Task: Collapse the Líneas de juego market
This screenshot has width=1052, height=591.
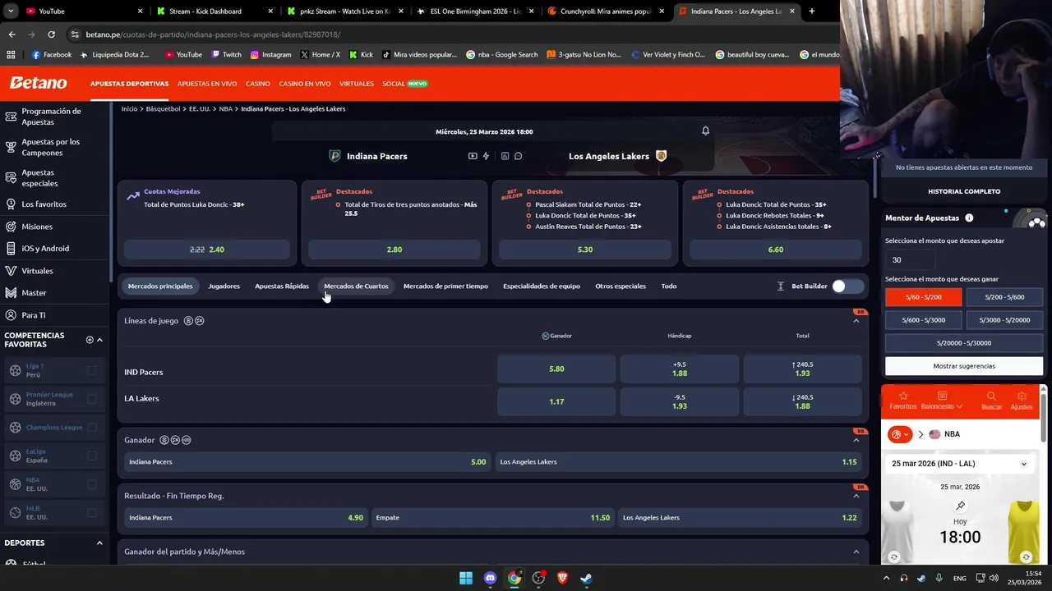Action: (x=856, y=321)
